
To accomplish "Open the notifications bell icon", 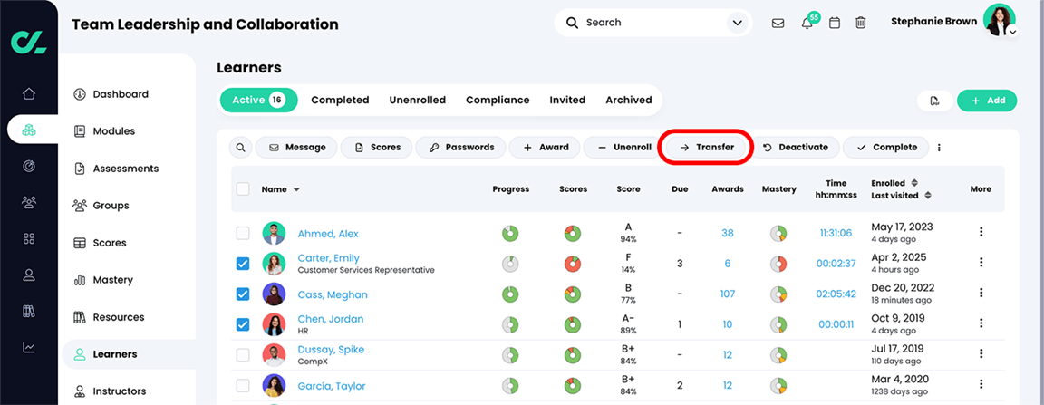I will coord(807,24).
